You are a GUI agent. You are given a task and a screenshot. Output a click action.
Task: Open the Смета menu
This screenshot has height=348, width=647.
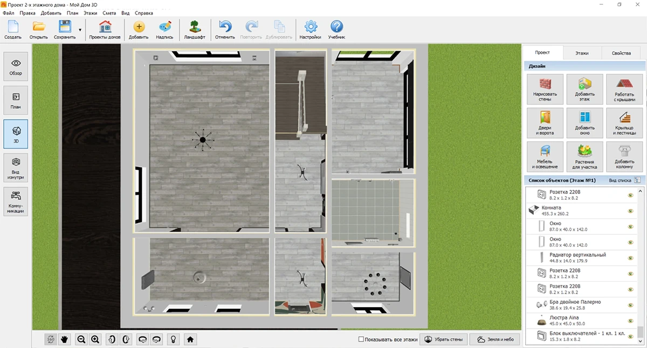pyautogui.click(x=109, y=13)
